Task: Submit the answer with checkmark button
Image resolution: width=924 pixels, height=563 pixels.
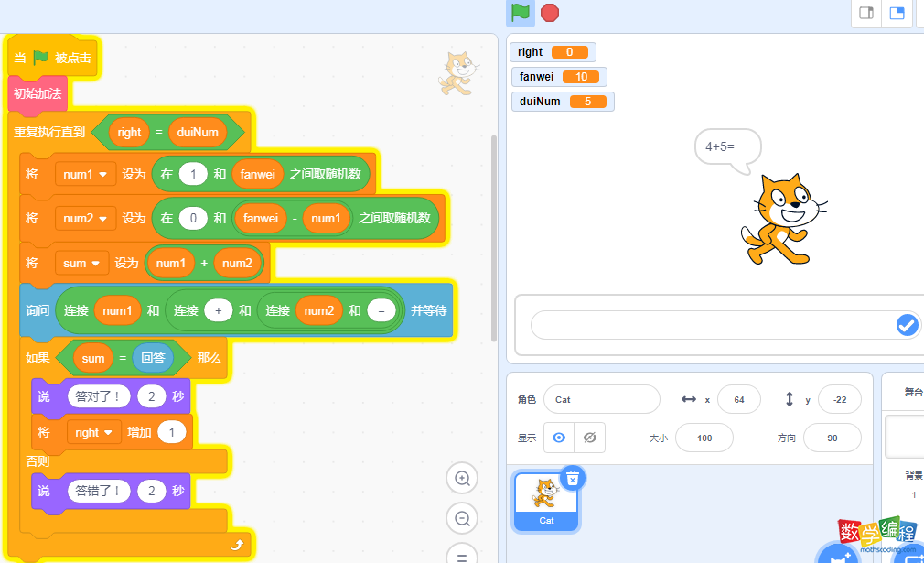Action: click(907, 325)
